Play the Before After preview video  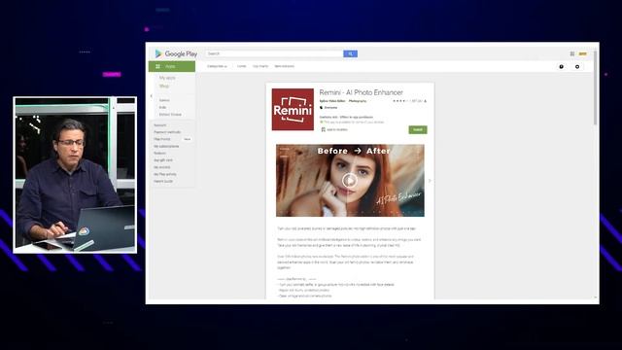(x=350, y=181)
